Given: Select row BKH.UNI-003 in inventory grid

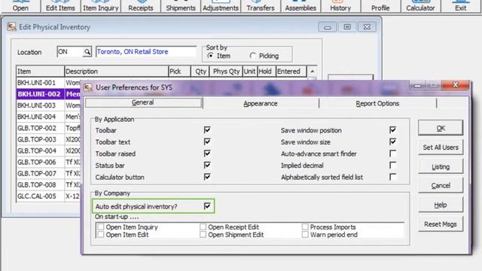Looking at the screenshot, I should pos(48,105).
